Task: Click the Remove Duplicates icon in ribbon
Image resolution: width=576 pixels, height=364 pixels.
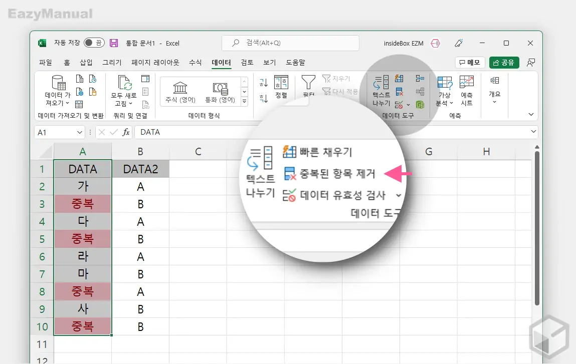Action: point(400,92)
